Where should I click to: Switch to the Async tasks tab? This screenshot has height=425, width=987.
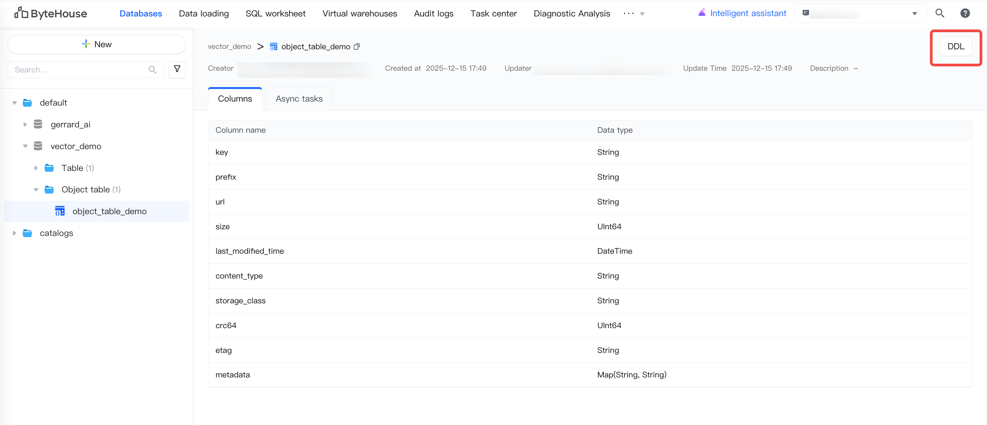coord(299,99)
